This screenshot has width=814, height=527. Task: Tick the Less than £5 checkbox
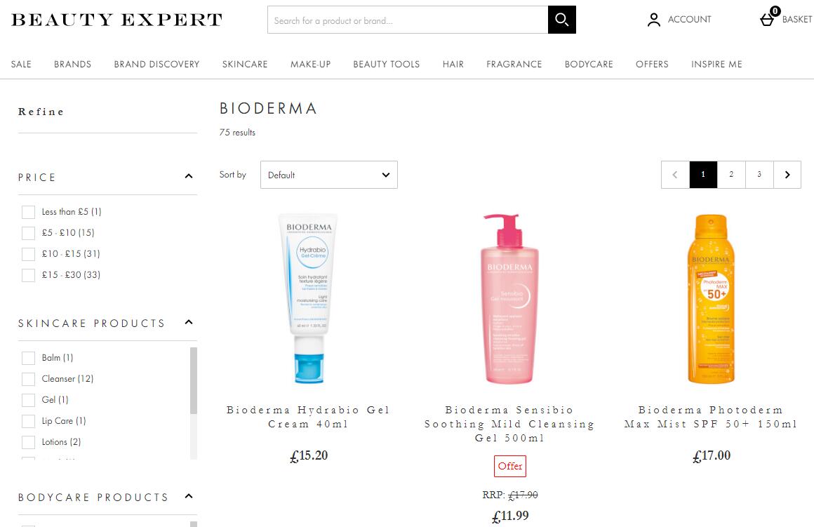click(x=29, y=212)
